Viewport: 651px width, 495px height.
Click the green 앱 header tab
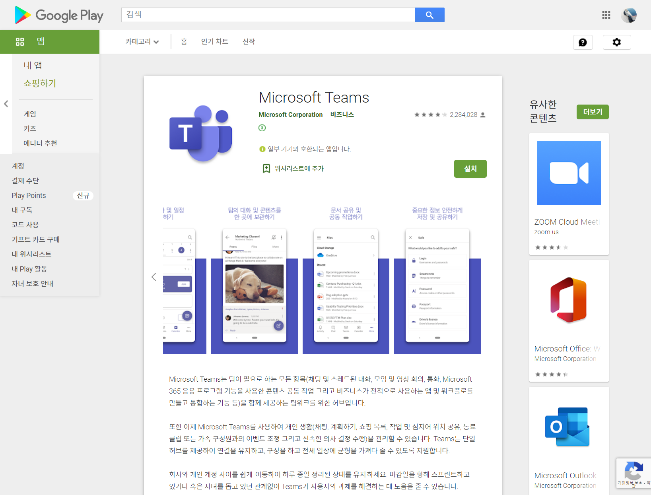50,41
